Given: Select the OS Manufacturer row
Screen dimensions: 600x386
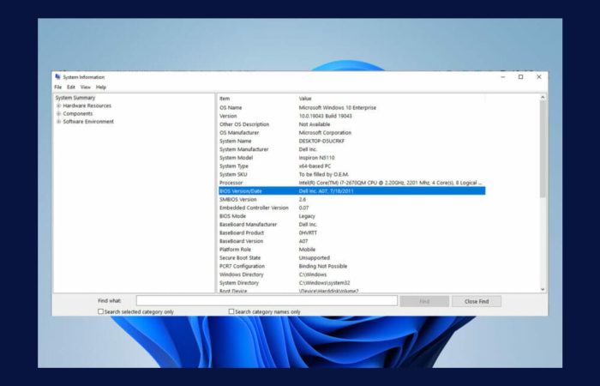Looking at the screenshot, I should [x=351, y=133].
